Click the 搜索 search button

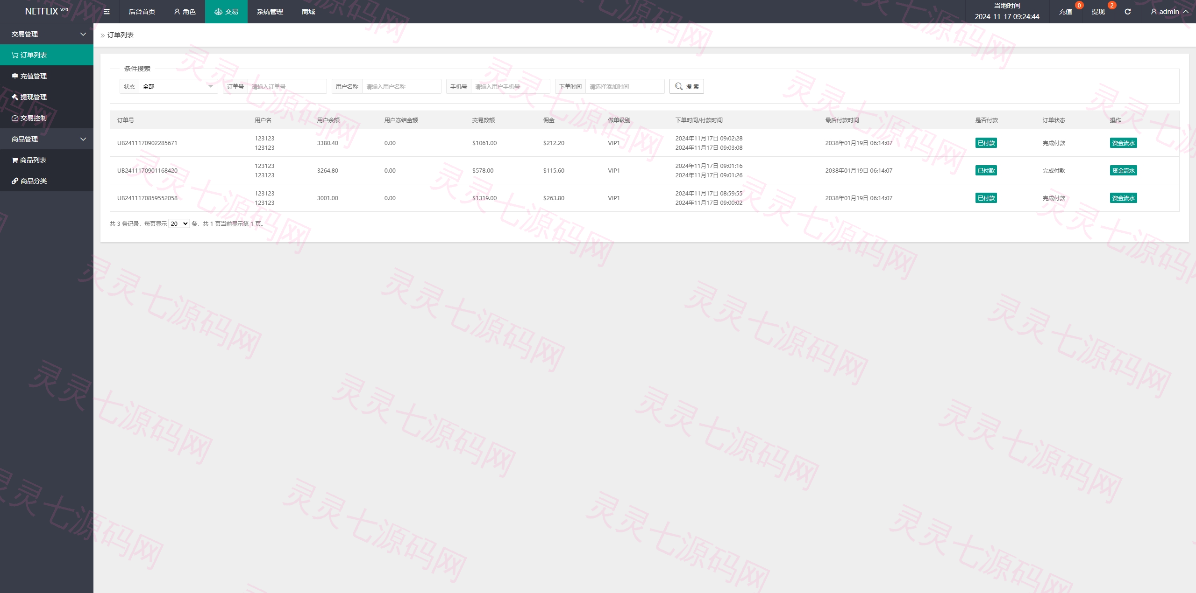686,86
